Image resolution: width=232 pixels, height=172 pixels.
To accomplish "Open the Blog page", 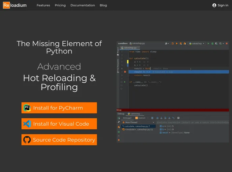I will (x=103, y=5).
